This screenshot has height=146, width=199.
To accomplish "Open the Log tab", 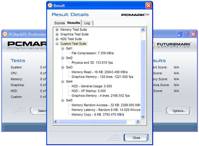I will pos(87,23).
